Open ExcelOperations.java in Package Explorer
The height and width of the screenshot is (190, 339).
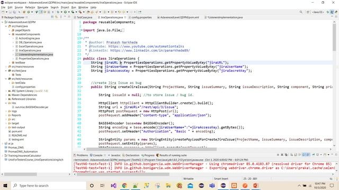(31, 46)
